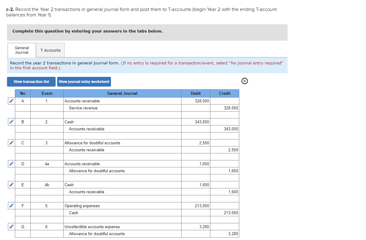Select the edit icon for entry F
This screenshot has height=240, width=366.
(x=11, y=205)
